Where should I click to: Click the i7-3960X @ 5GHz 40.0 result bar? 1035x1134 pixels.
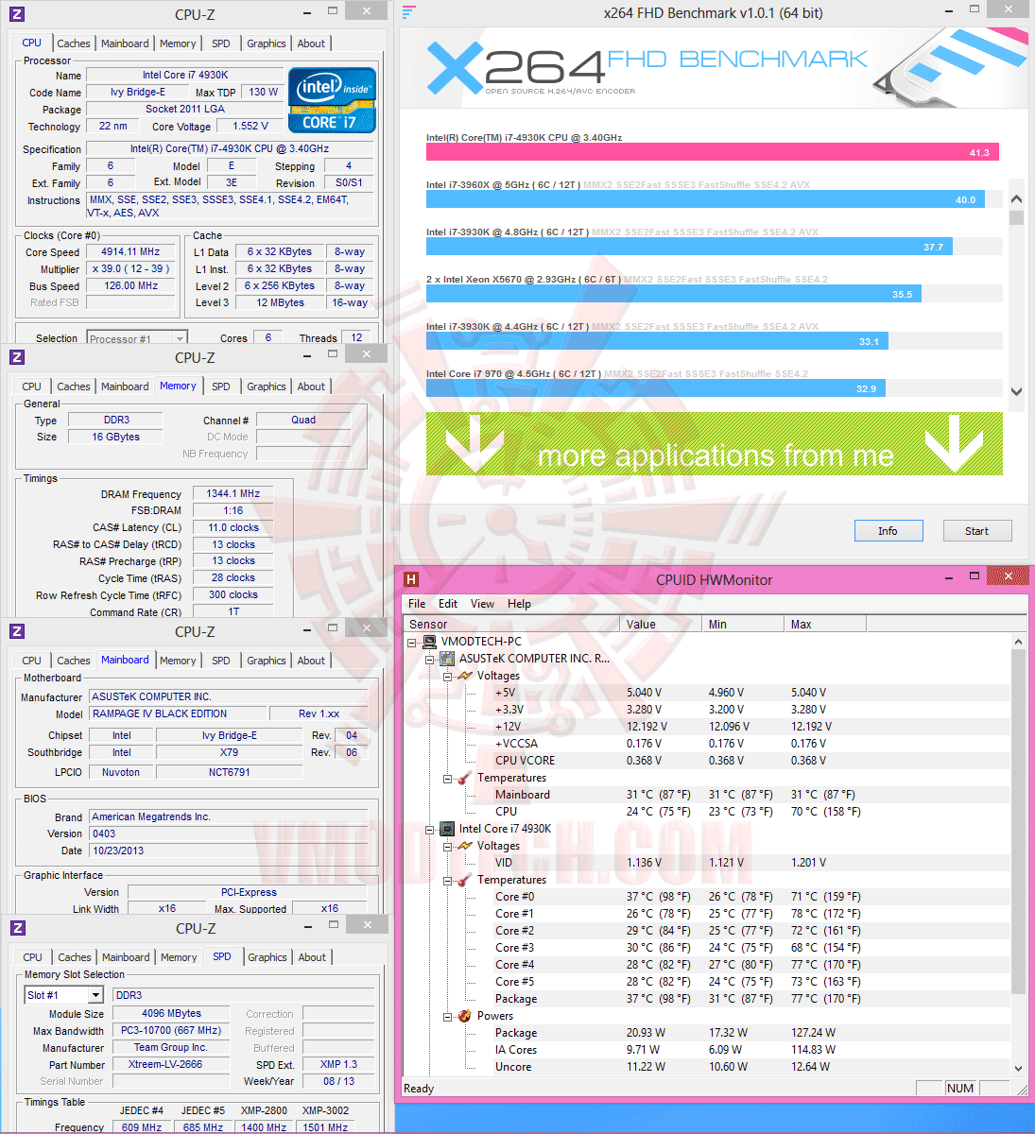coord(705,199)
